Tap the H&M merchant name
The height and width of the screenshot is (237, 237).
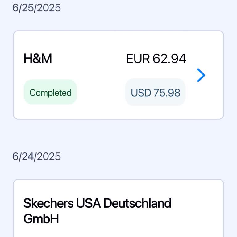(x=38, y=59)
